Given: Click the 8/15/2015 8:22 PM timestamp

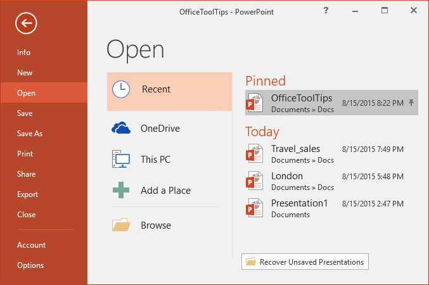Looking at the screenshot, I should [x=373, y=103].
